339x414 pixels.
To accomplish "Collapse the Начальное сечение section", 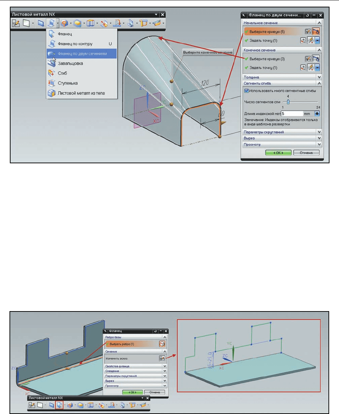I will click(x=319, y=23).
